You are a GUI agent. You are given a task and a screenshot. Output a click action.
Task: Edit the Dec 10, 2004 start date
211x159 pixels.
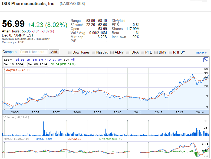[14, 64]
